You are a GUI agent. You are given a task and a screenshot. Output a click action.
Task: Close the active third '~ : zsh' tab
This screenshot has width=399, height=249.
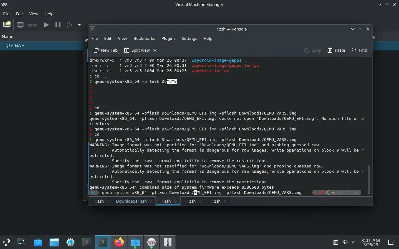pyautogui.click(x=175, y=201)
